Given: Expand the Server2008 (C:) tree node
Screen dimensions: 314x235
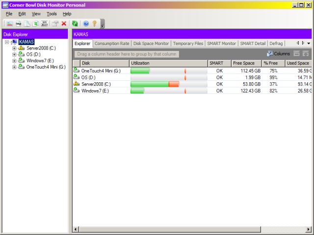Looking at the screenshot, I should coord(14,48).
